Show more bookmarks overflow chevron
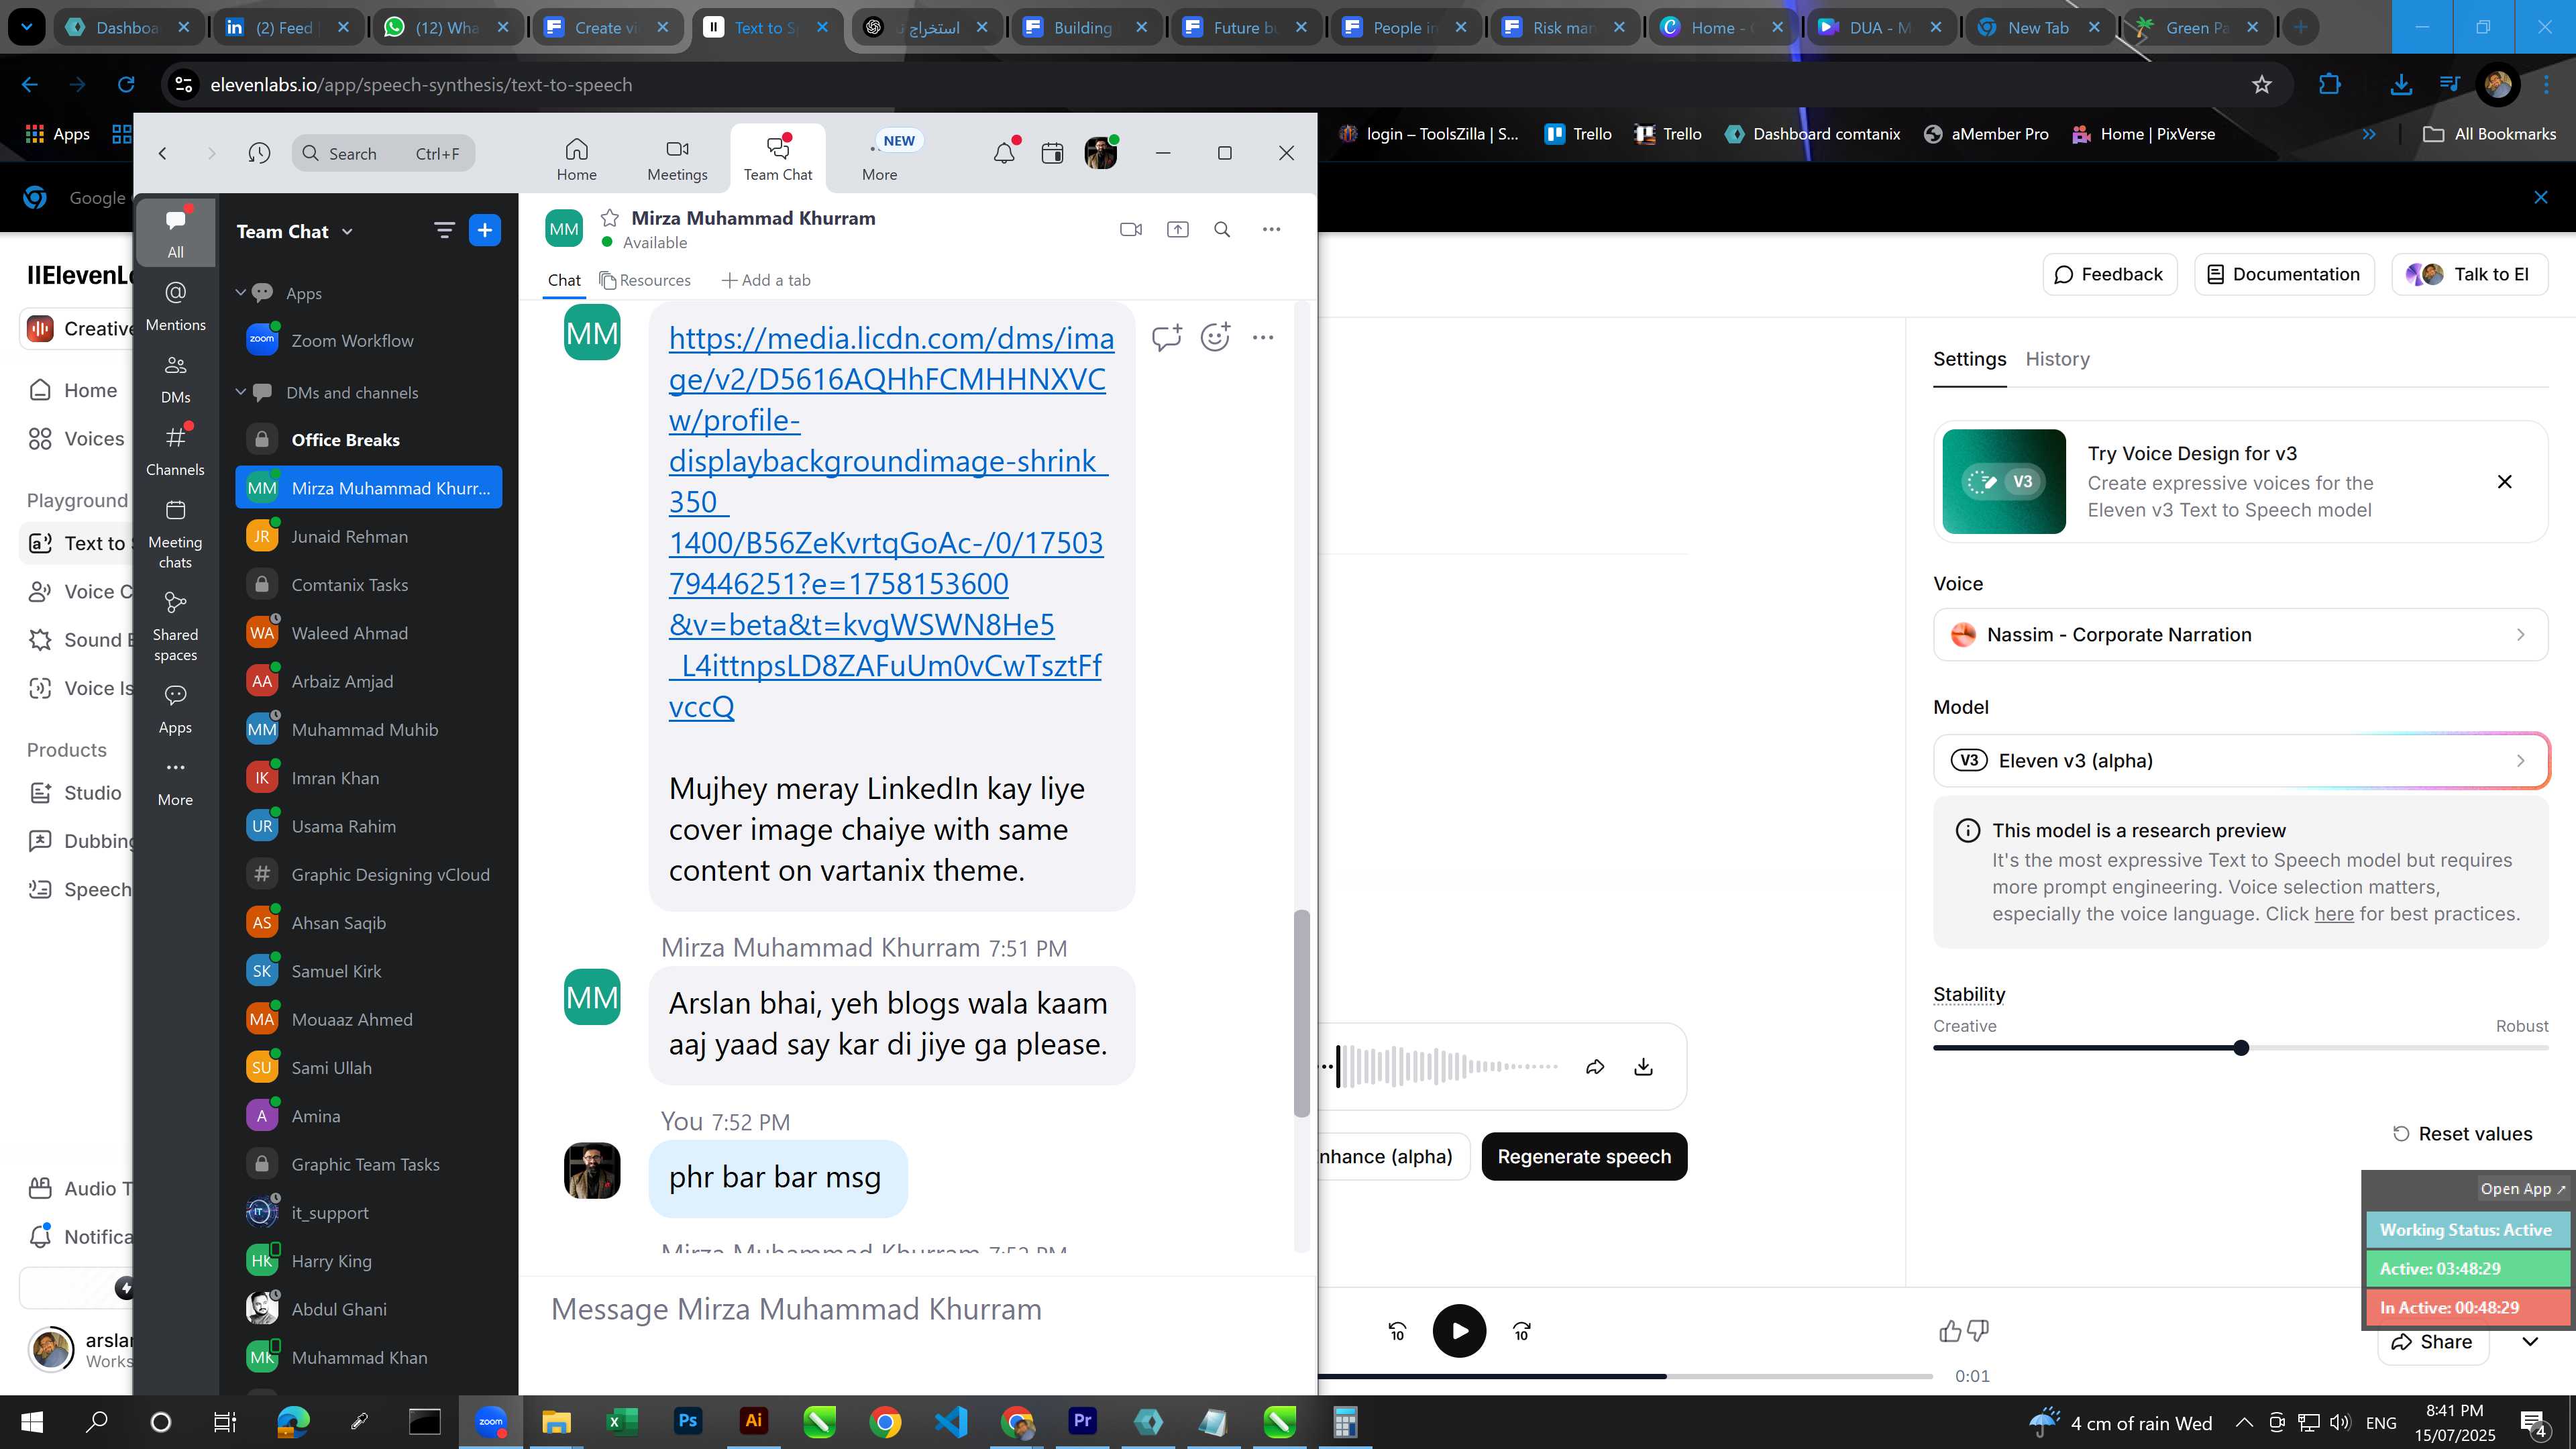Screen dimensions: 2576x1449 [2369, 134]
